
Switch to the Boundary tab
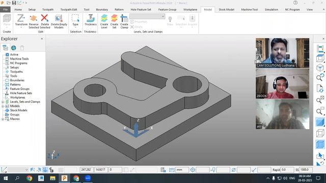102,10
